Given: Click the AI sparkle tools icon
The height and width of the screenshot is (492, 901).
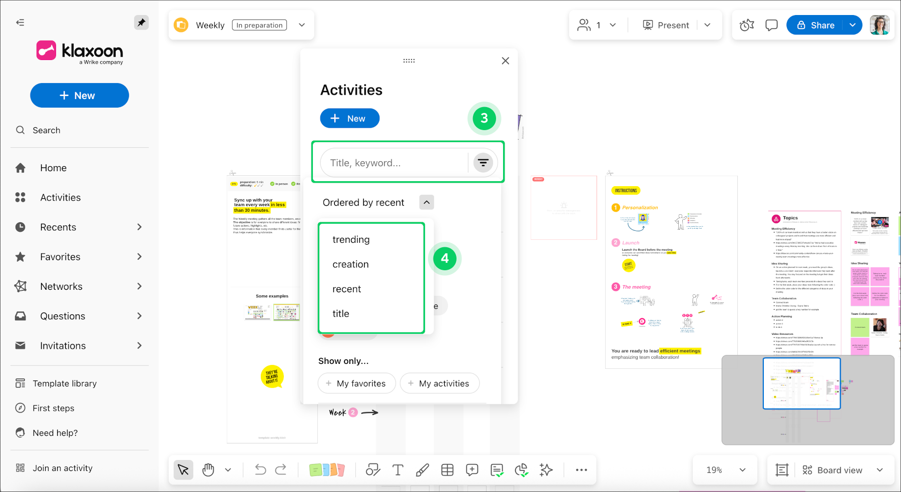Looking at the screenshot, I should (546, 469).
